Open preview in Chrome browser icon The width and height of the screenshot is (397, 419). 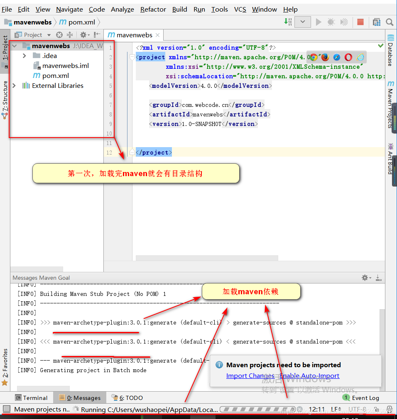[x=314, y=57]
